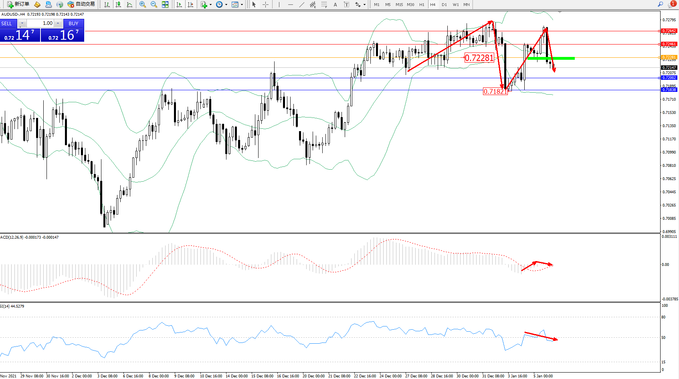
Task: Click the zoom out magnifier icon
Action: click(x=154, y=4)
